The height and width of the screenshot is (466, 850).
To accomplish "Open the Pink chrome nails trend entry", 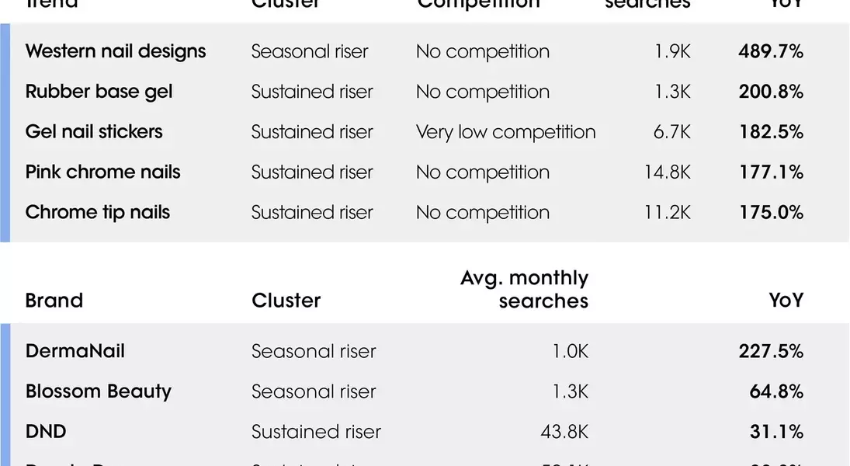I will click(102, 172).
